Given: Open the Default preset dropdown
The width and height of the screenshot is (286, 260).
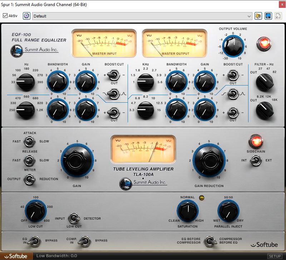Looking at the screenshot, I should pos(142,16).
